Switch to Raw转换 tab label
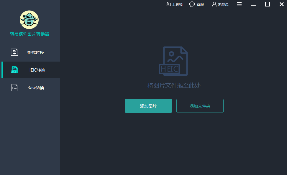 36,88
